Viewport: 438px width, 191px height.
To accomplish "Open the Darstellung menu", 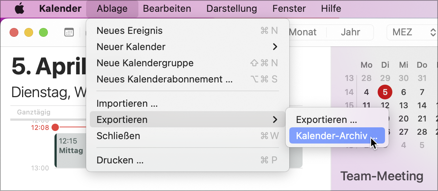I will tap(232, 9).
